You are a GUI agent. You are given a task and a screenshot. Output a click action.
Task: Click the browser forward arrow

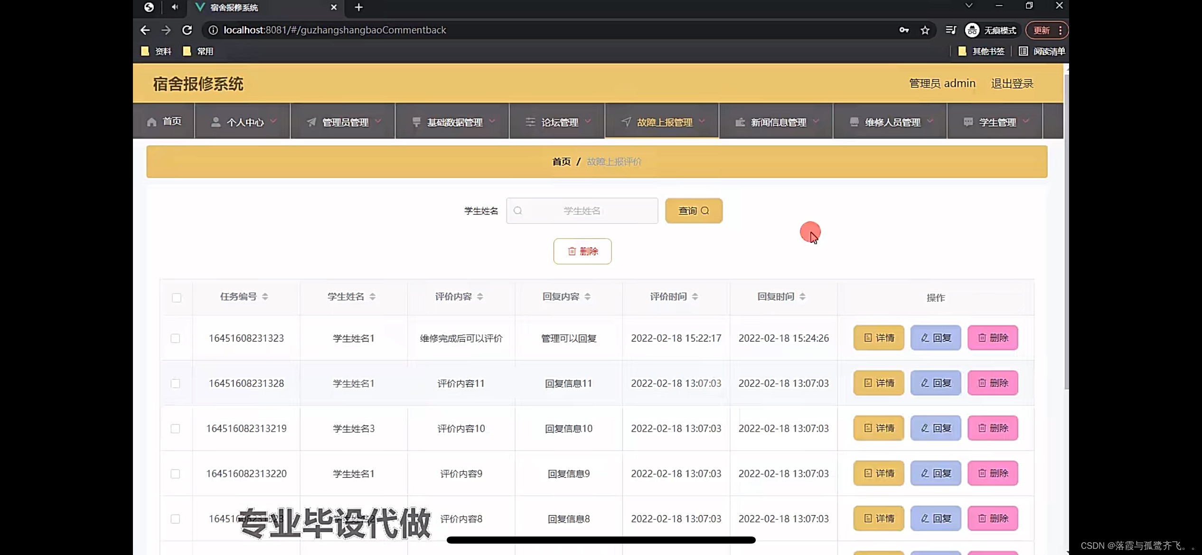pos(166,30)
